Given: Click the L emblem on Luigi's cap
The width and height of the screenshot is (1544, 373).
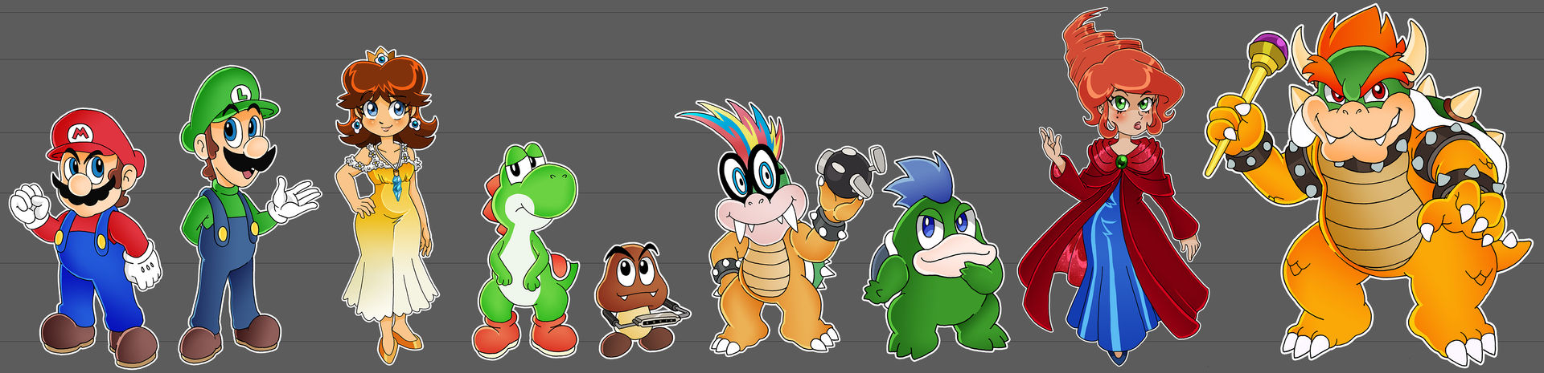Looking at the screenshot, I should coord(240,95).
